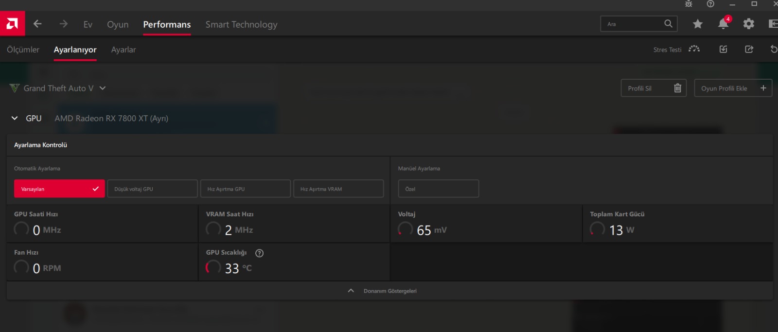Screen dimensions: 778x332
Task: Switch to Ölçümler sub-tab
Action: pyautogui.click(x=23, y=50)
